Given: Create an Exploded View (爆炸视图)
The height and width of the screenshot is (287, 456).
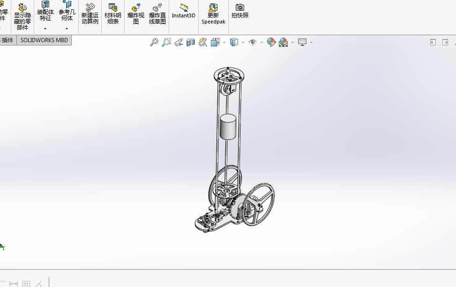Looking at the screenshot, I should (x=136, y=14).
